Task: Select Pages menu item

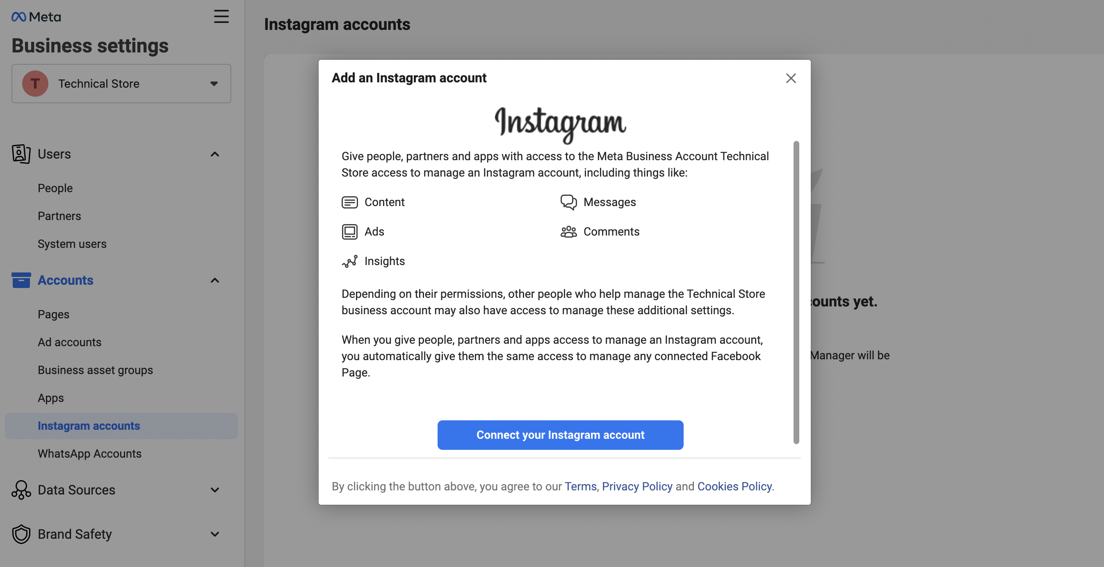Action: (x=53, y=314)
